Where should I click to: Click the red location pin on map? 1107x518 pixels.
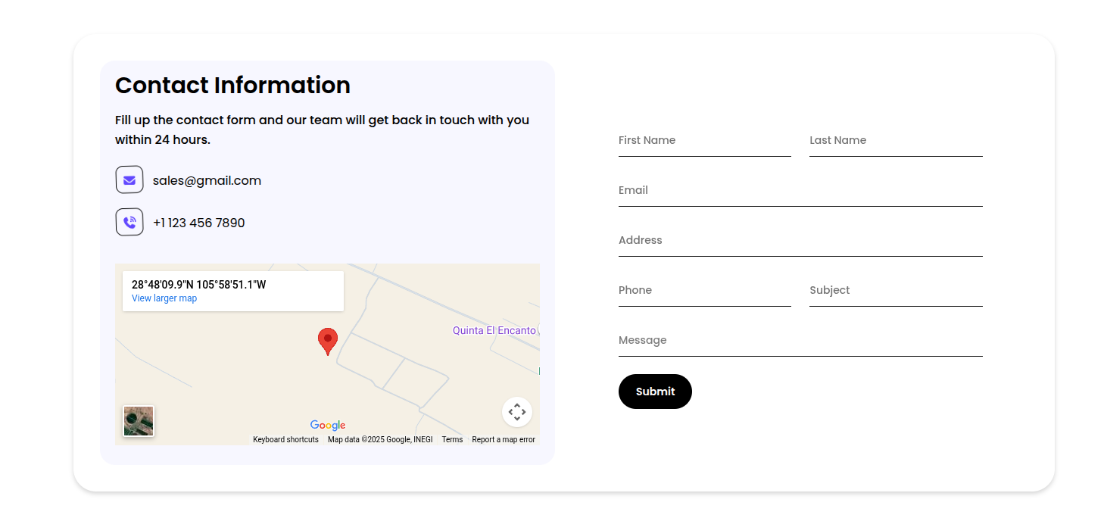327,340
